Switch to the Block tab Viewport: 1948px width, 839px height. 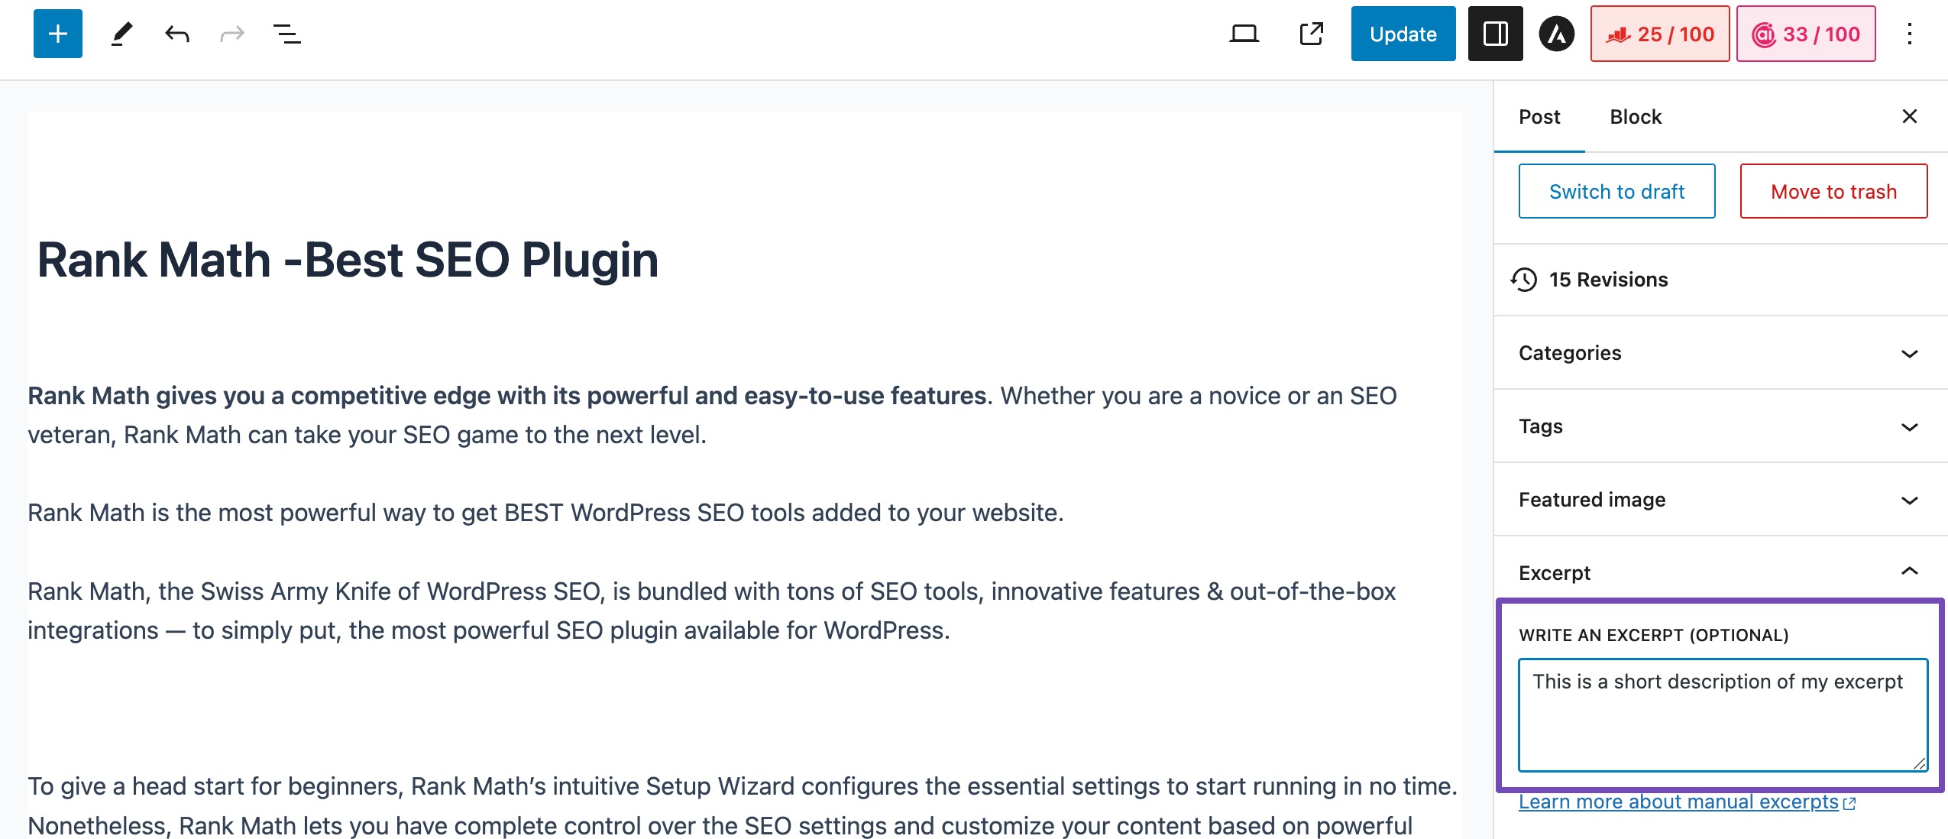[1636, 117]
